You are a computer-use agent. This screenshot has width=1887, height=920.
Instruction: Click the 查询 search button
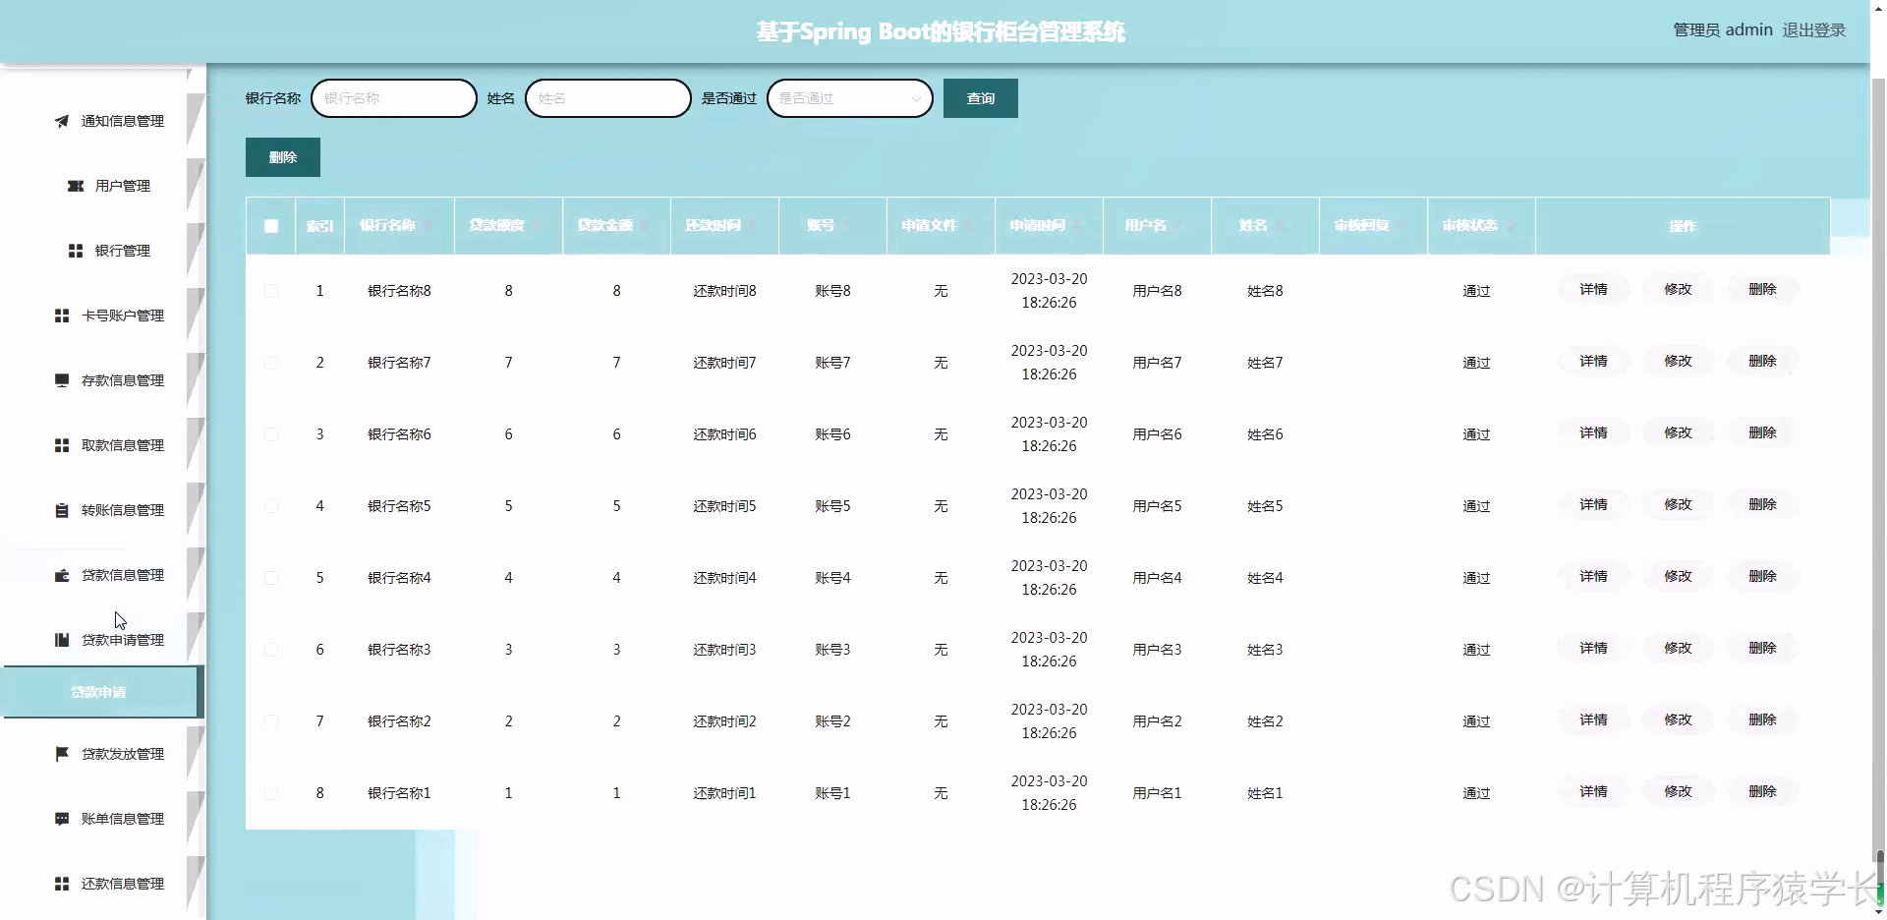pyautogui.click(x=980, y=98)
